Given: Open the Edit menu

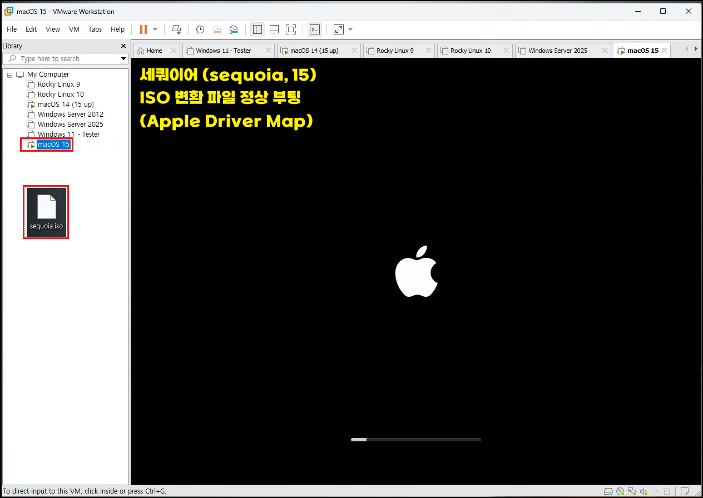Looking at the screenshot, I should 31,29.
